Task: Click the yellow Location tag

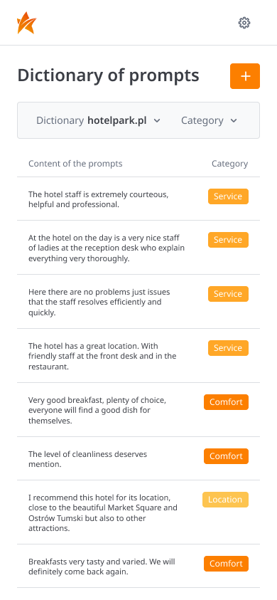Action: tap(225, 500)
